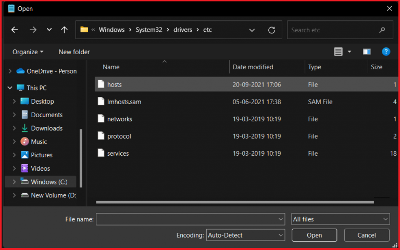Click etc segment in the address path
The image size is (400, 250).
[207, 30]
